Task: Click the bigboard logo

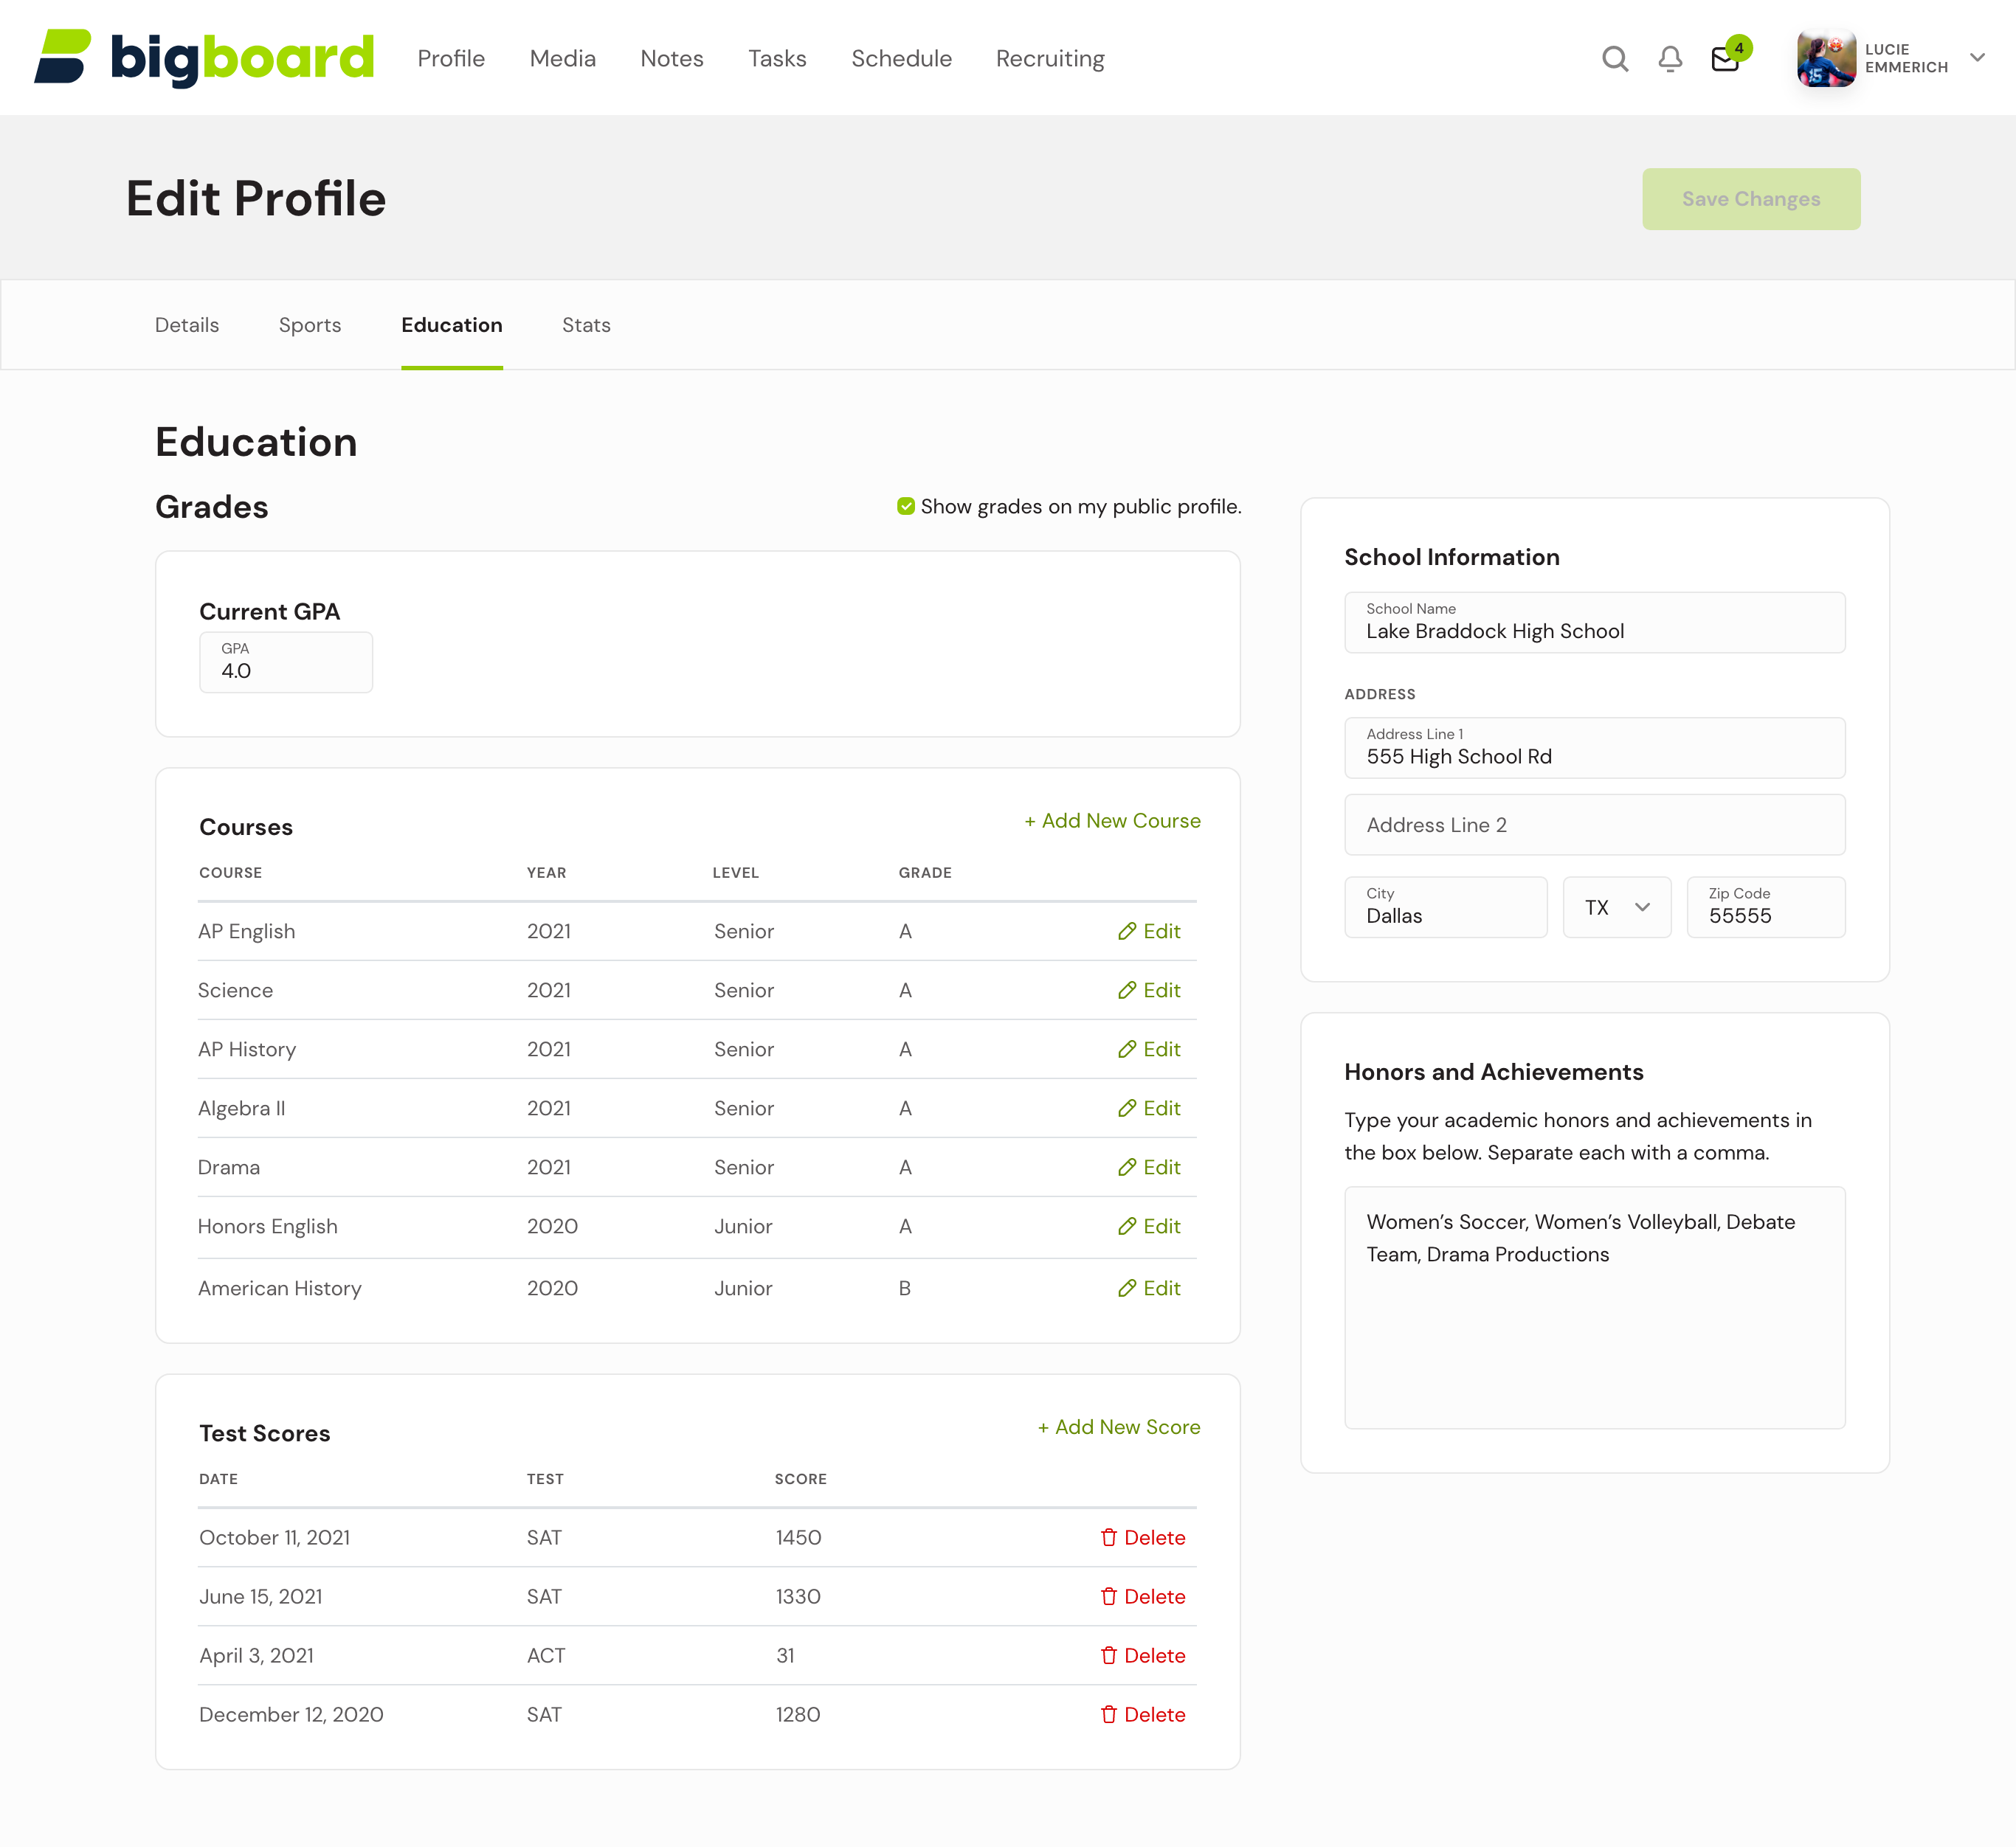Action: [x=204, y=58]
